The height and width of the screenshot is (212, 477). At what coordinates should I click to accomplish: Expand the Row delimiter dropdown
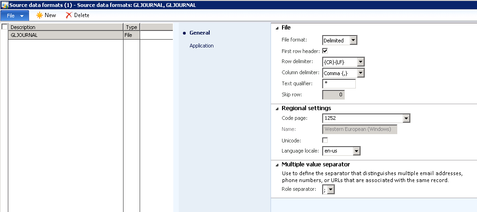[x=360, y=62]
